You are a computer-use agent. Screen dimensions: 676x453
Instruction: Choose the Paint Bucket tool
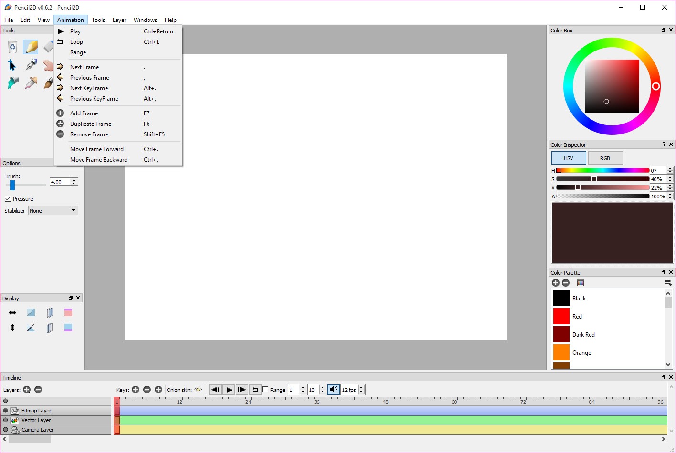(x=13, y=83)
